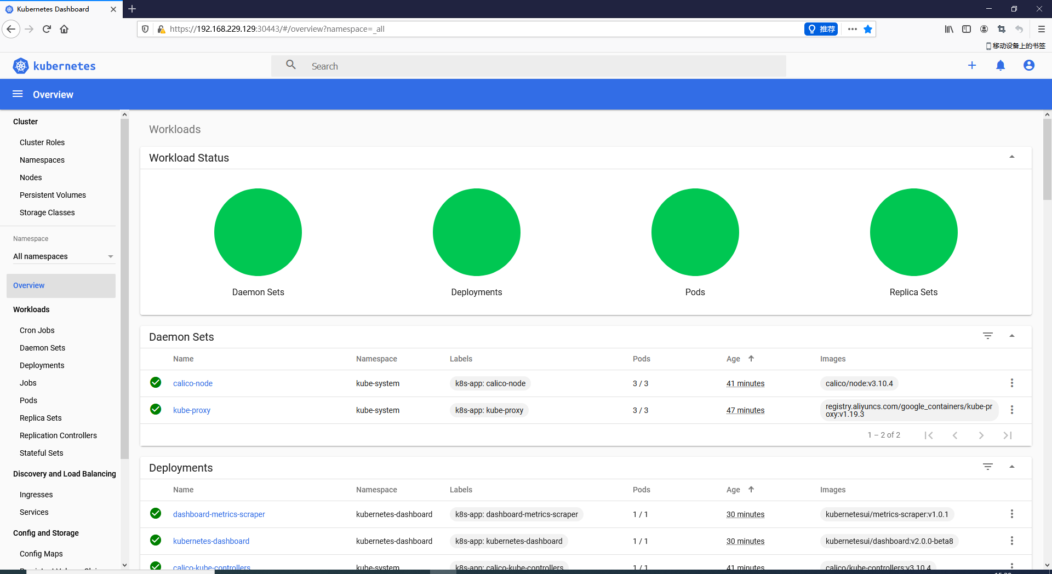Click the search magnifier icon
Viewport: 1052px width, 574px height.
click(291, 65)
